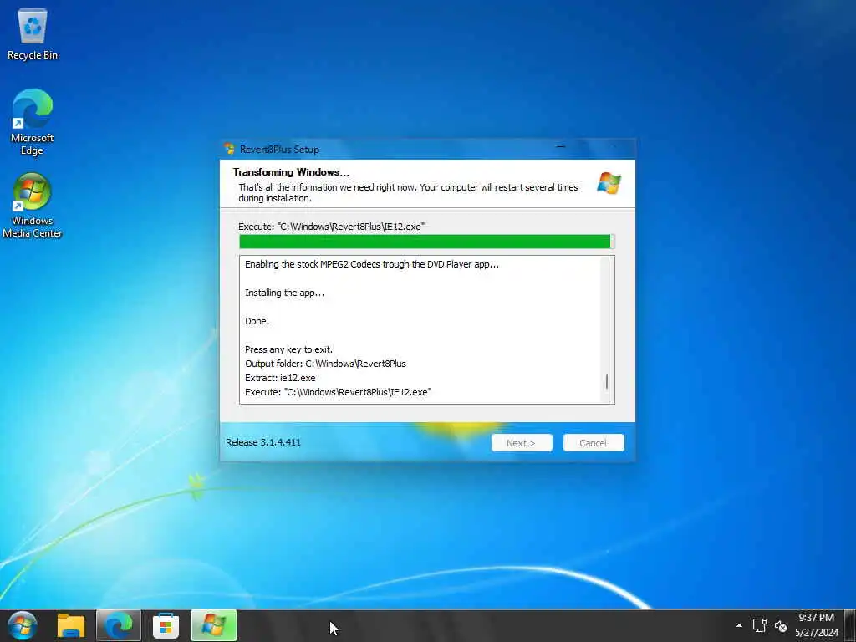Cancel the Revert8Plus setup
Viewport: 856px width, 642px height.
pyautogui.click(x=594, y=443)
